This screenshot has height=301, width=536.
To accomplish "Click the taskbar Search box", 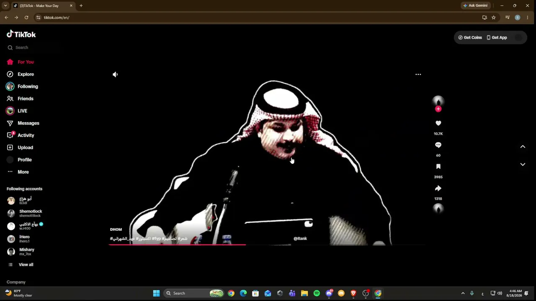I will click(x=194, y=293).
